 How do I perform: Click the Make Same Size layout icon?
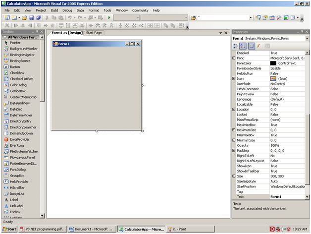[x=75, y=25]
